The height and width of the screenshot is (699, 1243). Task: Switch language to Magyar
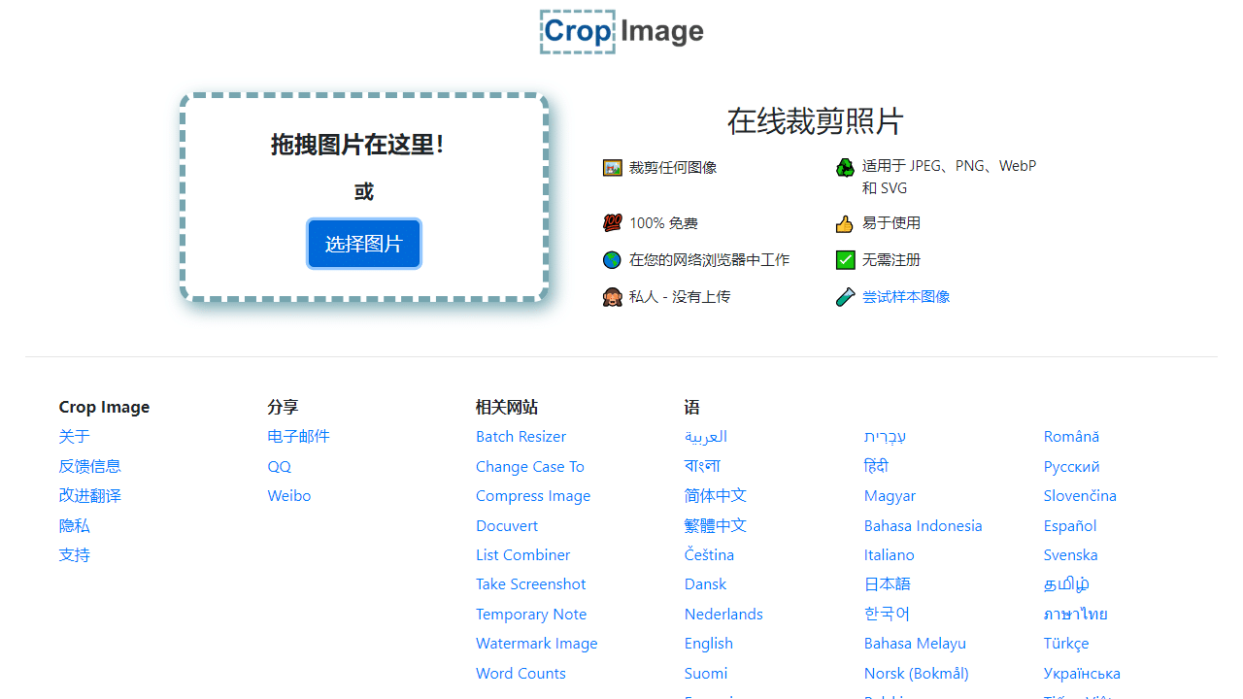(890, 496)
